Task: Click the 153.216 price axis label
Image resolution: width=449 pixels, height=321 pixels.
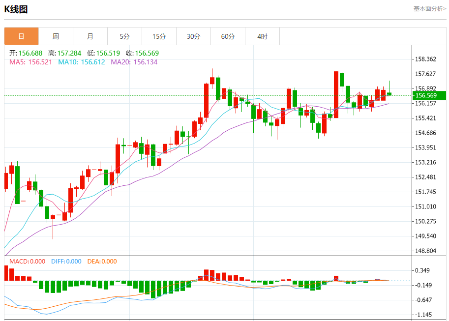Action: [x=425, y=162]
